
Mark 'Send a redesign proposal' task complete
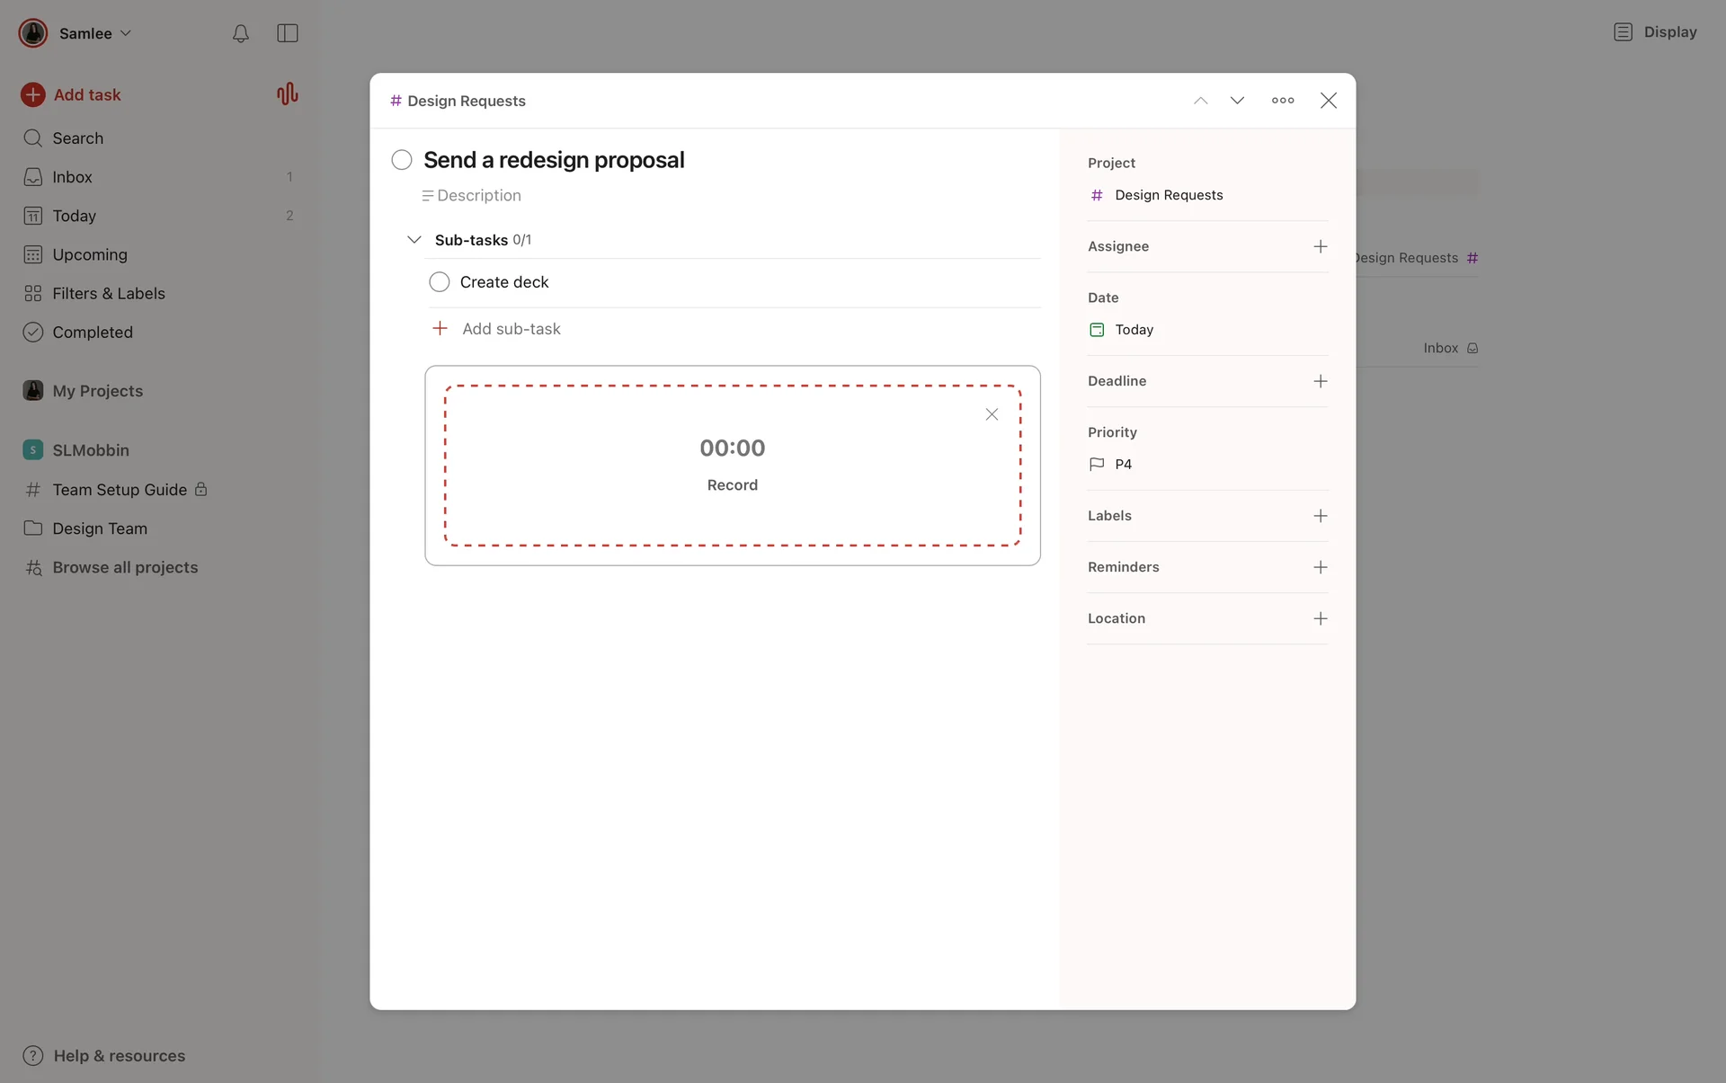402,160
